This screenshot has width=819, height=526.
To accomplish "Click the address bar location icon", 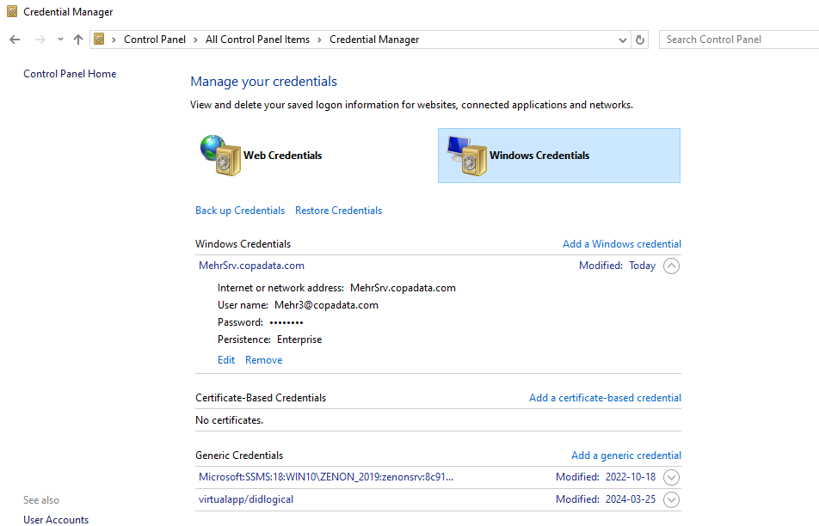I will click(100, 40).
